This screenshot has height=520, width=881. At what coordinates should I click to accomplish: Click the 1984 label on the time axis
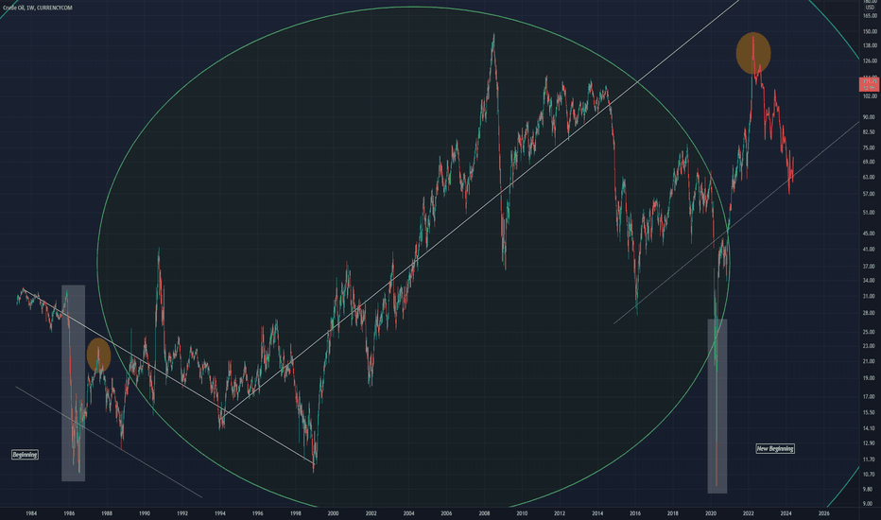31,513
